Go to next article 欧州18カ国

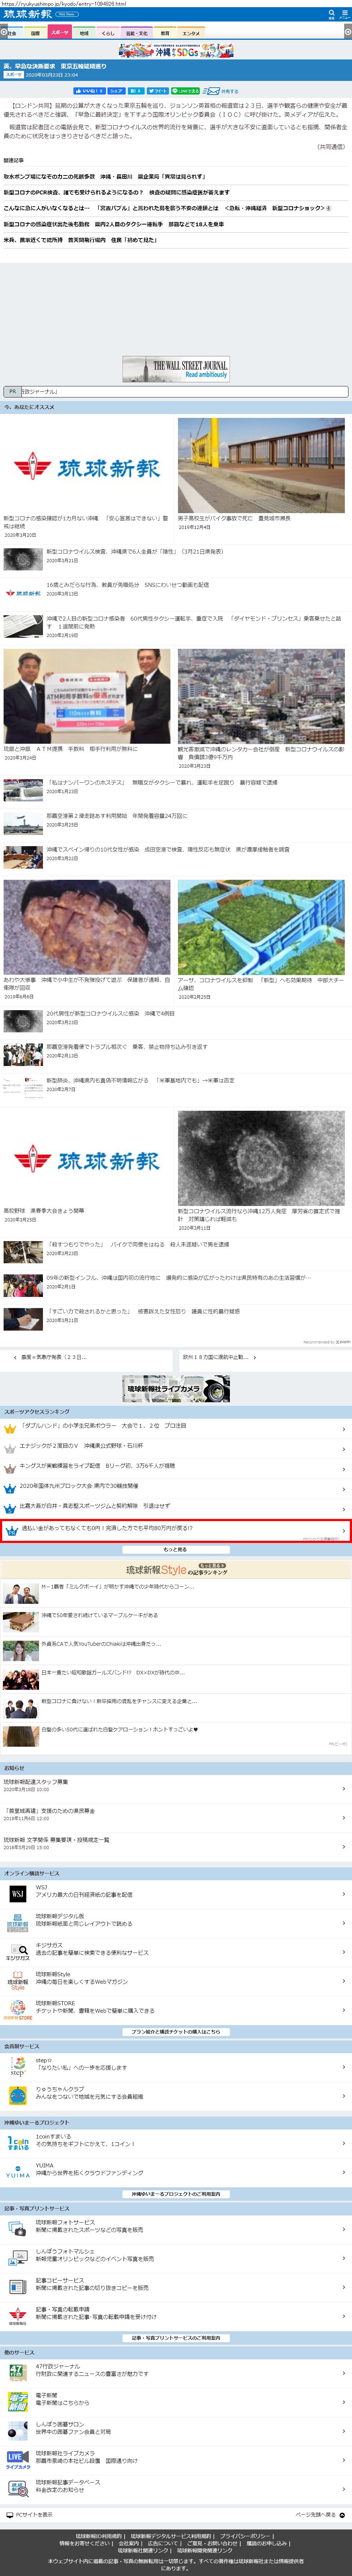pos(264,1357)
